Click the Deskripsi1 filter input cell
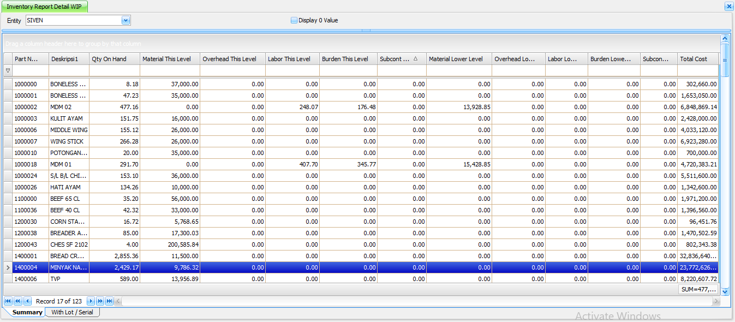The image size is (735, 322). (x=69, y=70)
